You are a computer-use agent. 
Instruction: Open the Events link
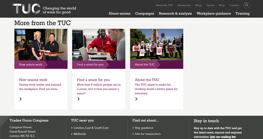210,5
